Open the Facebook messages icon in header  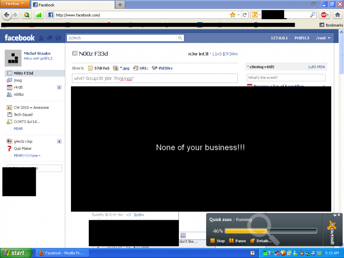[50, 38]
